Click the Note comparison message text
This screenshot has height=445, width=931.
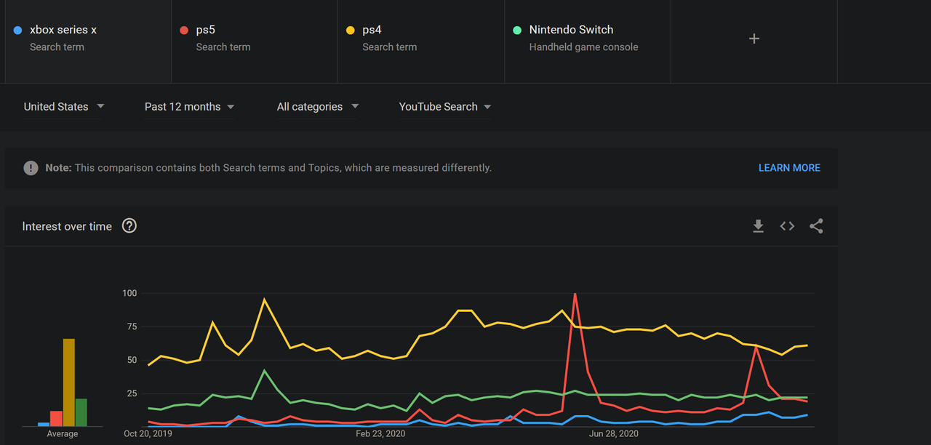pos(268,168)
